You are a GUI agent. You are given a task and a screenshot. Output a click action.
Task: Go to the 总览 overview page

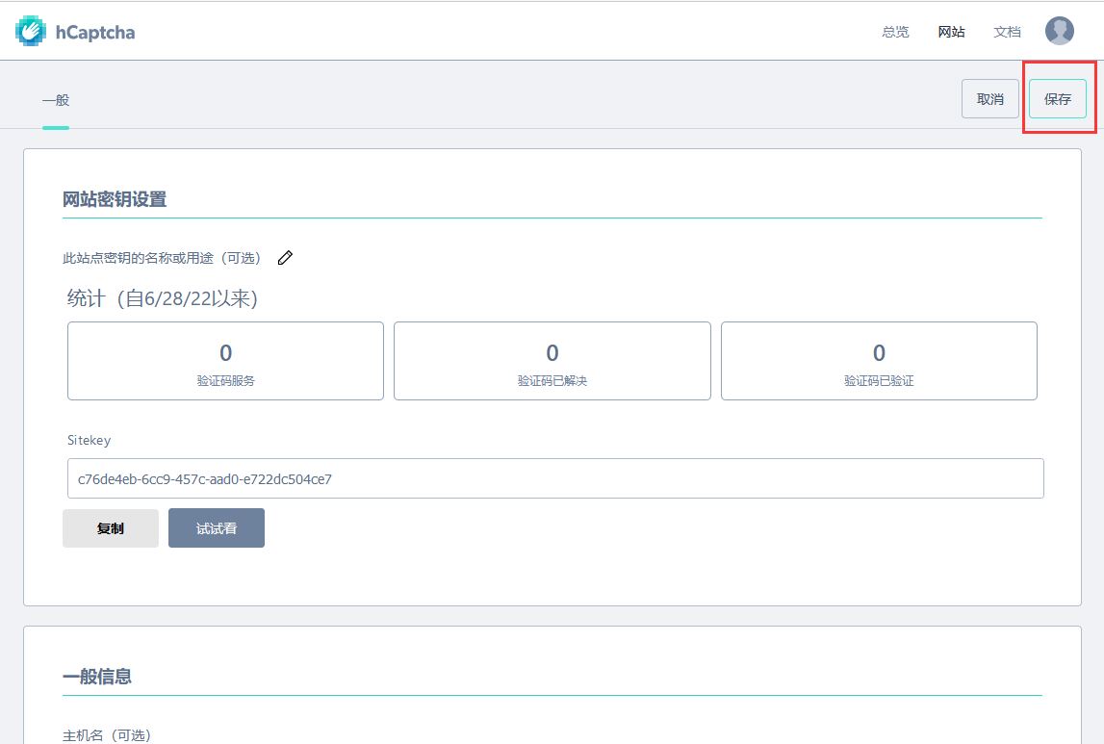(895, 32)
